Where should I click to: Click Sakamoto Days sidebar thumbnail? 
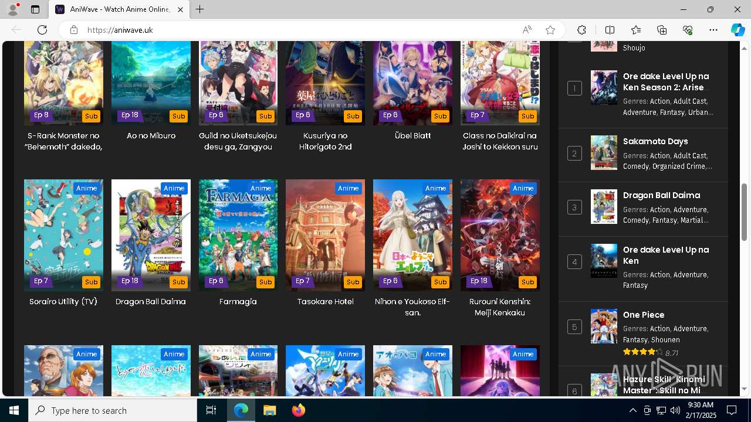pos(604,153)
